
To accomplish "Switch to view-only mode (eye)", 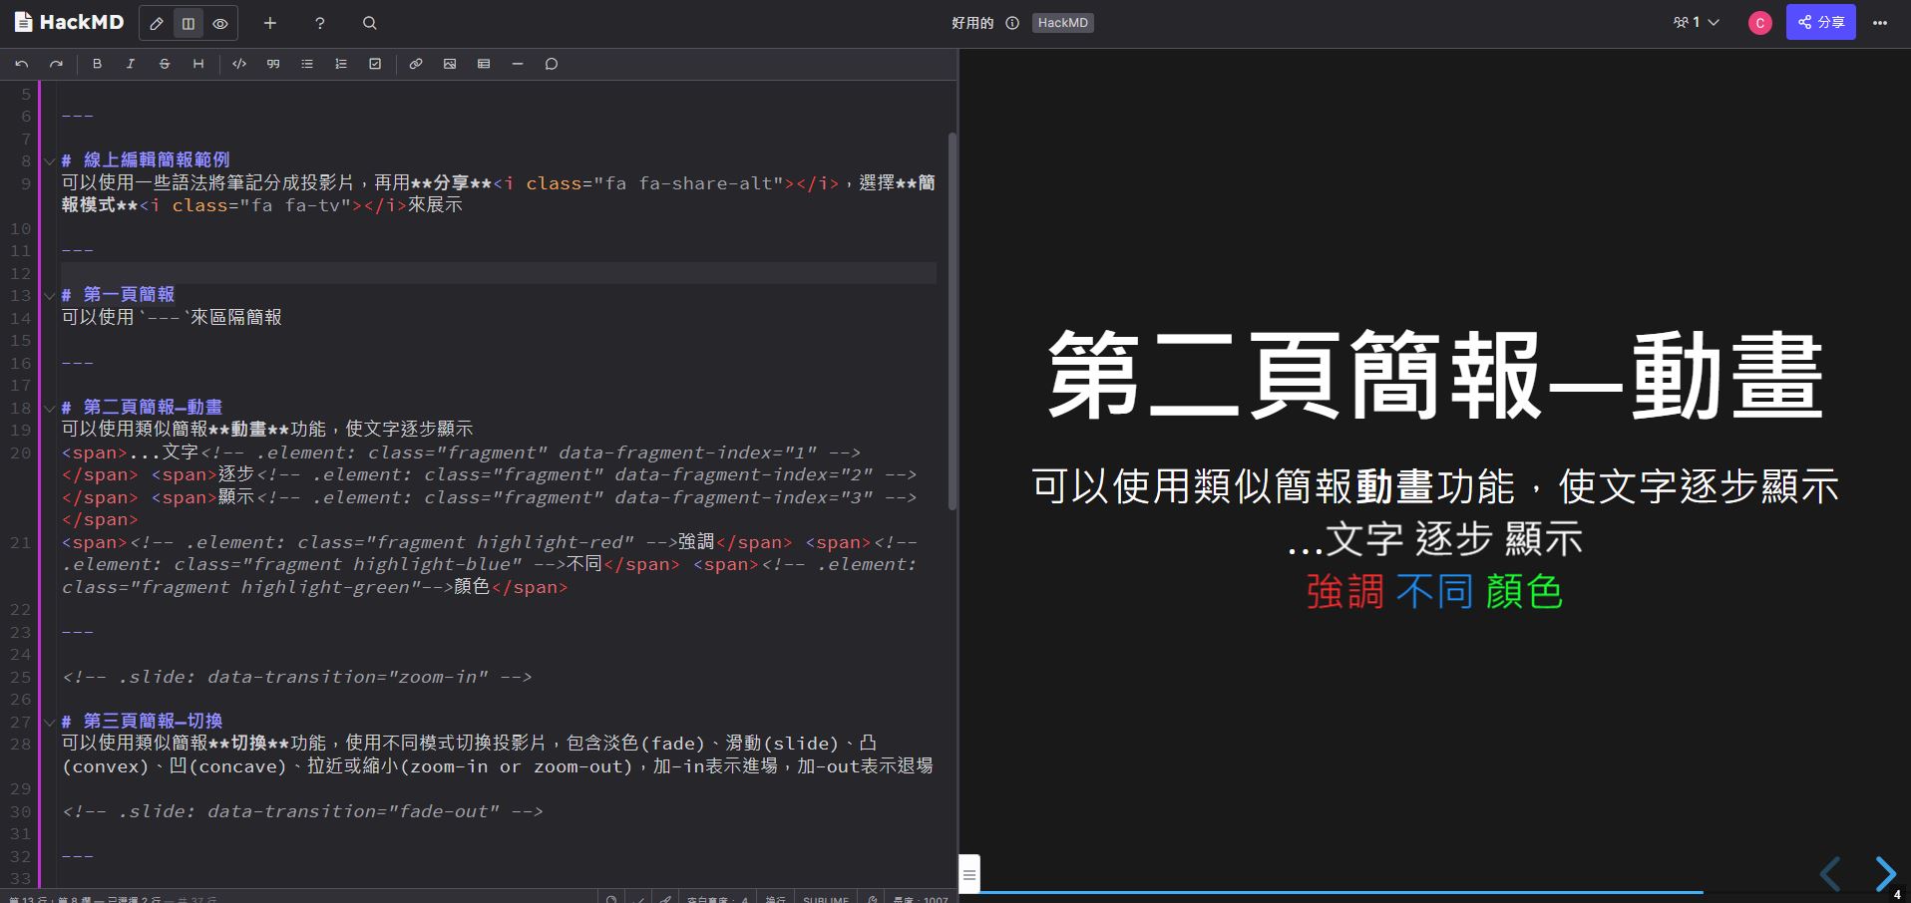I will 220,23.
